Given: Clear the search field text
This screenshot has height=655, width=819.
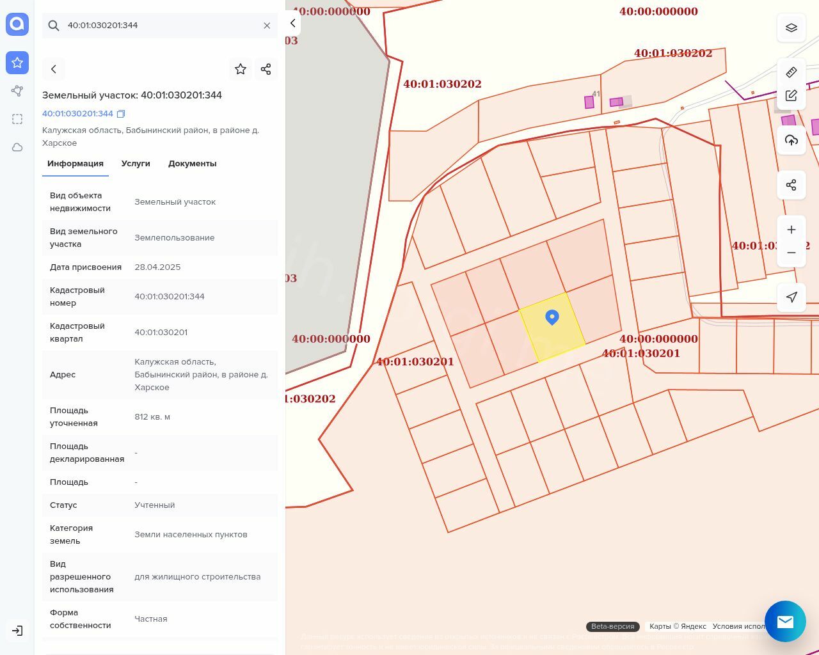Looking at the screenshot, I should click(x=267, y=26).
